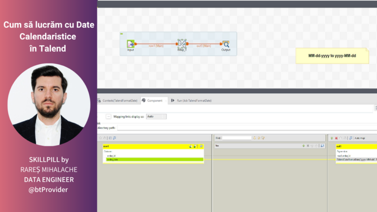
Task: Add output table with green icon
Action: tap(332, 138)
